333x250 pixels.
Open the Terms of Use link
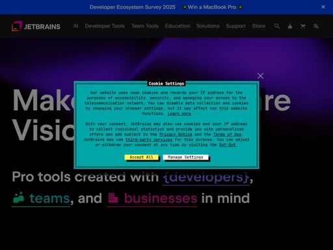(227, 134)
